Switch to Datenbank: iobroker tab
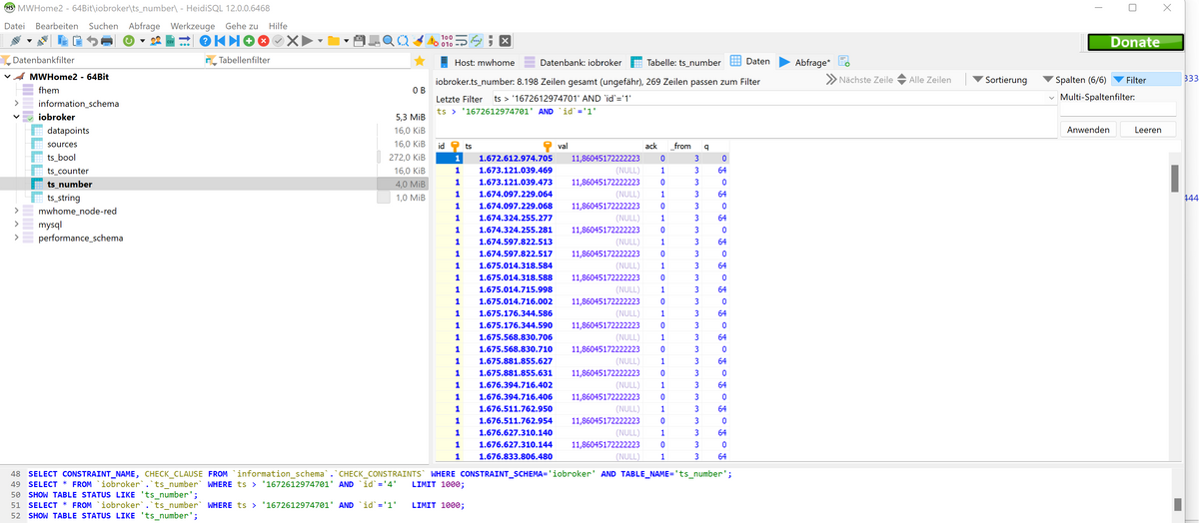Image resolution: width=1199 pixels, height=523 pixels. tap(573, 62)
